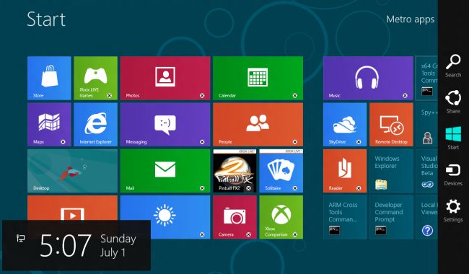
Task: Open the Devices charm
Action: point(453,174)
